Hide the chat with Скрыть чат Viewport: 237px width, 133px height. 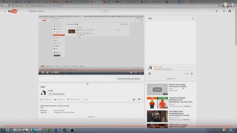pyautogui.click(x=171, y=79)
